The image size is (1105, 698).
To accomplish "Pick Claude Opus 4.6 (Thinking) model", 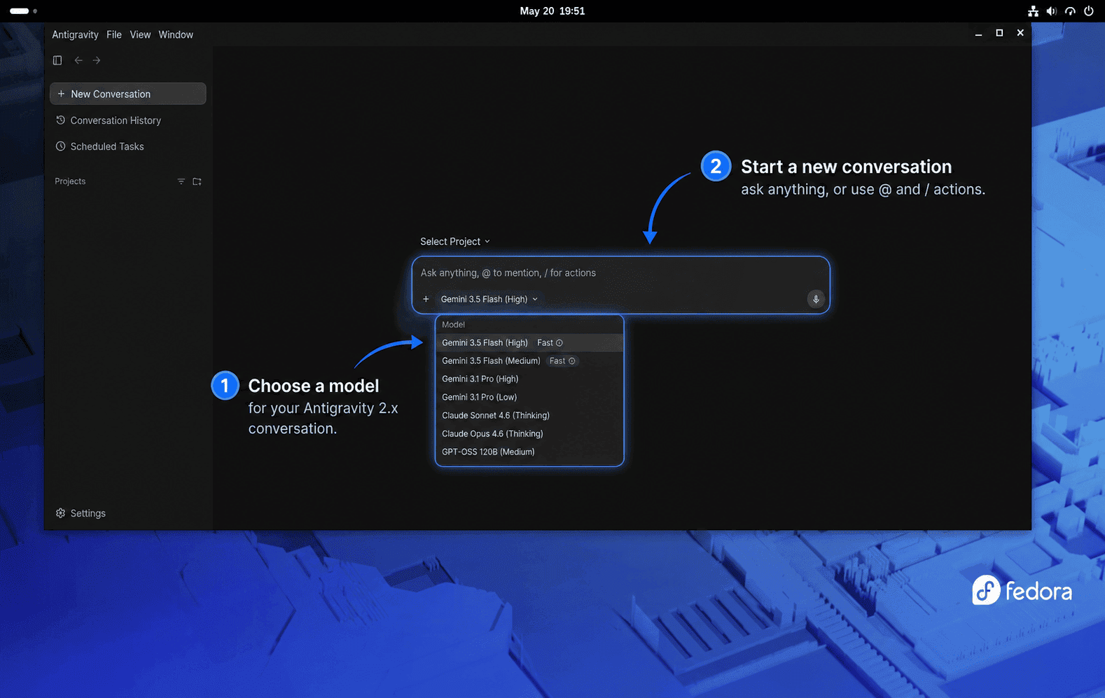I will coord(529,434).
